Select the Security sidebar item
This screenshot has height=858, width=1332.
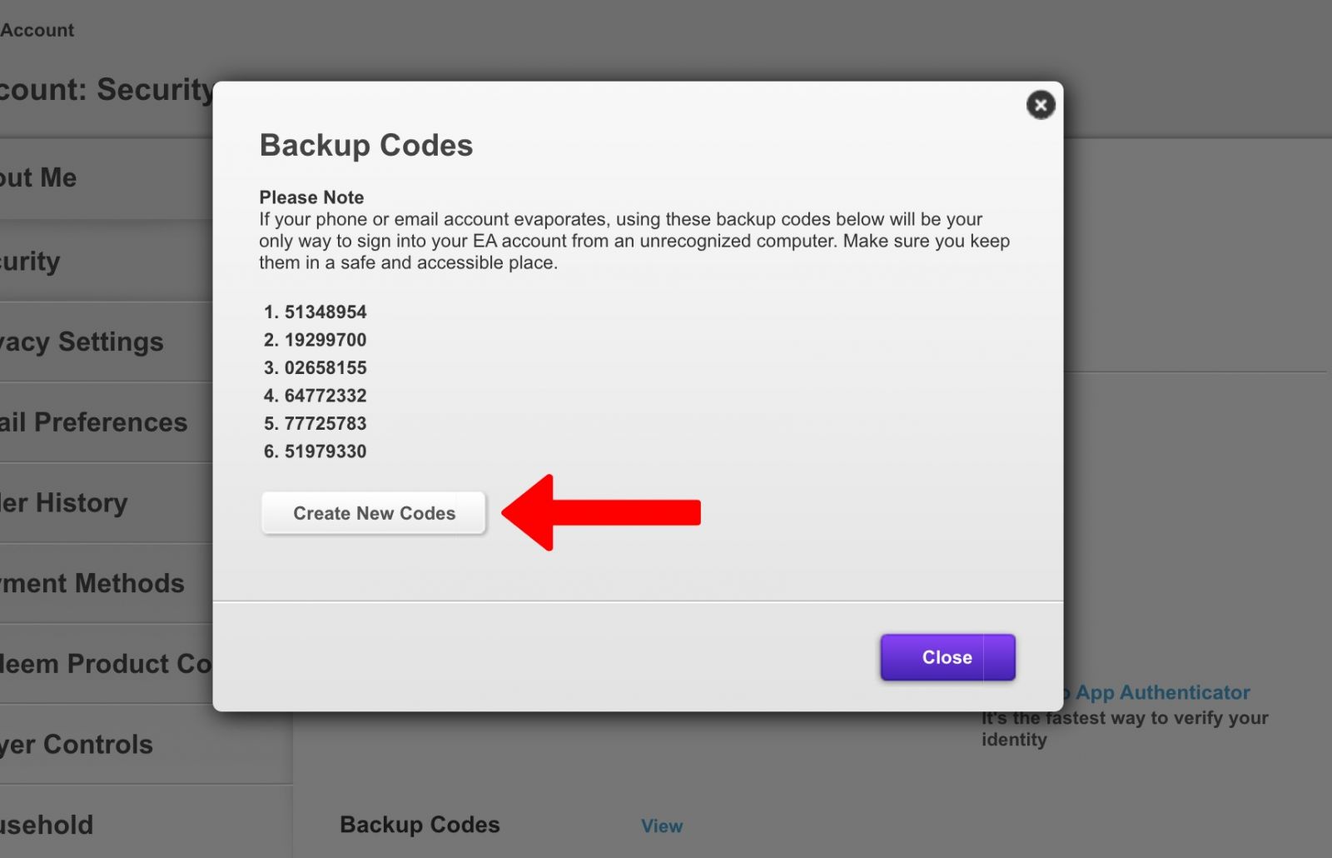pyautogui.click(x=29, y=261)
